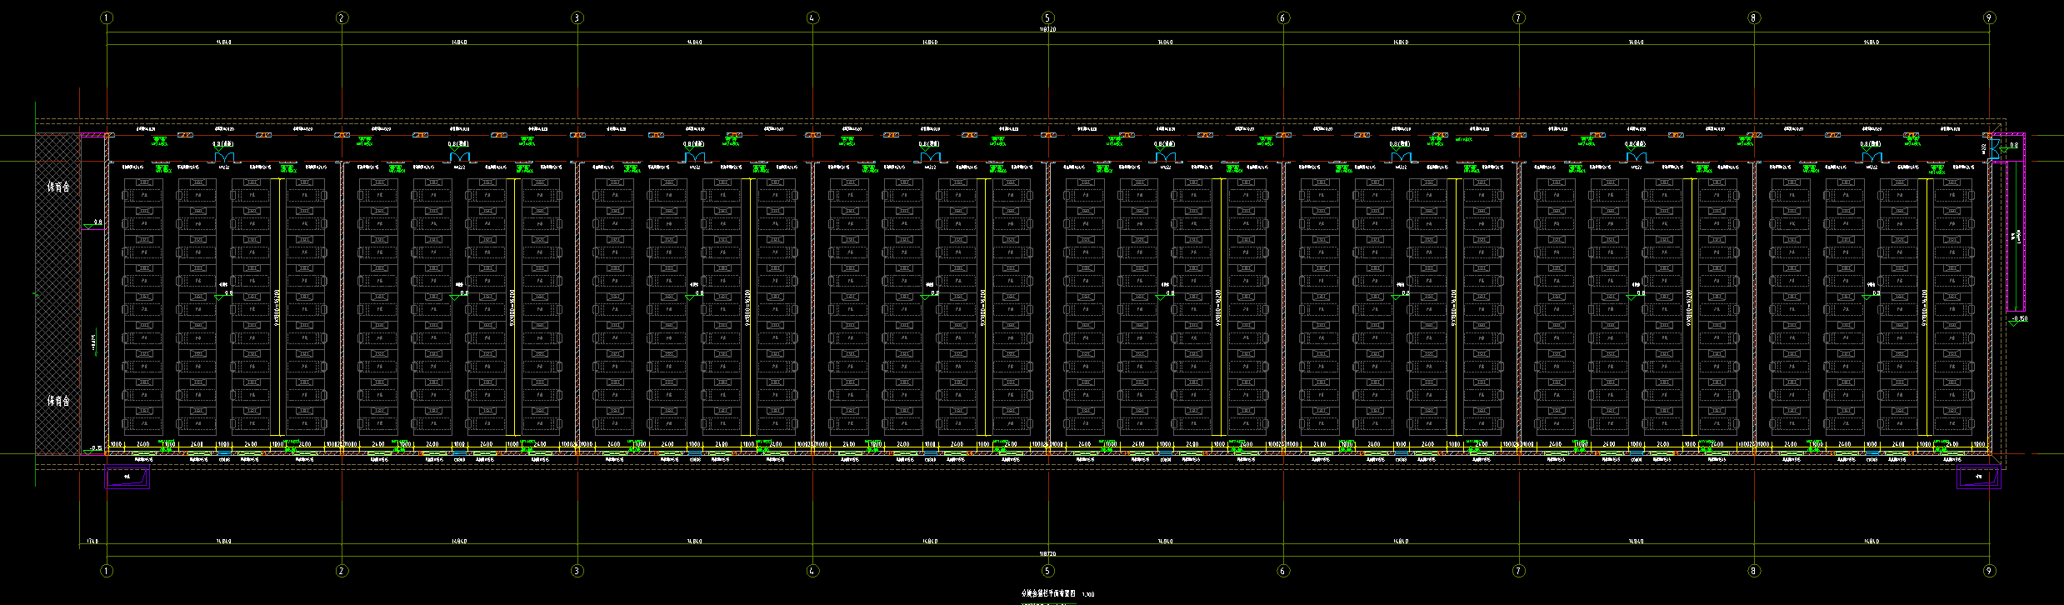Select top grid axis bubble 2
The width and height of the screenshot is (2064, 605).
(341, 17)
